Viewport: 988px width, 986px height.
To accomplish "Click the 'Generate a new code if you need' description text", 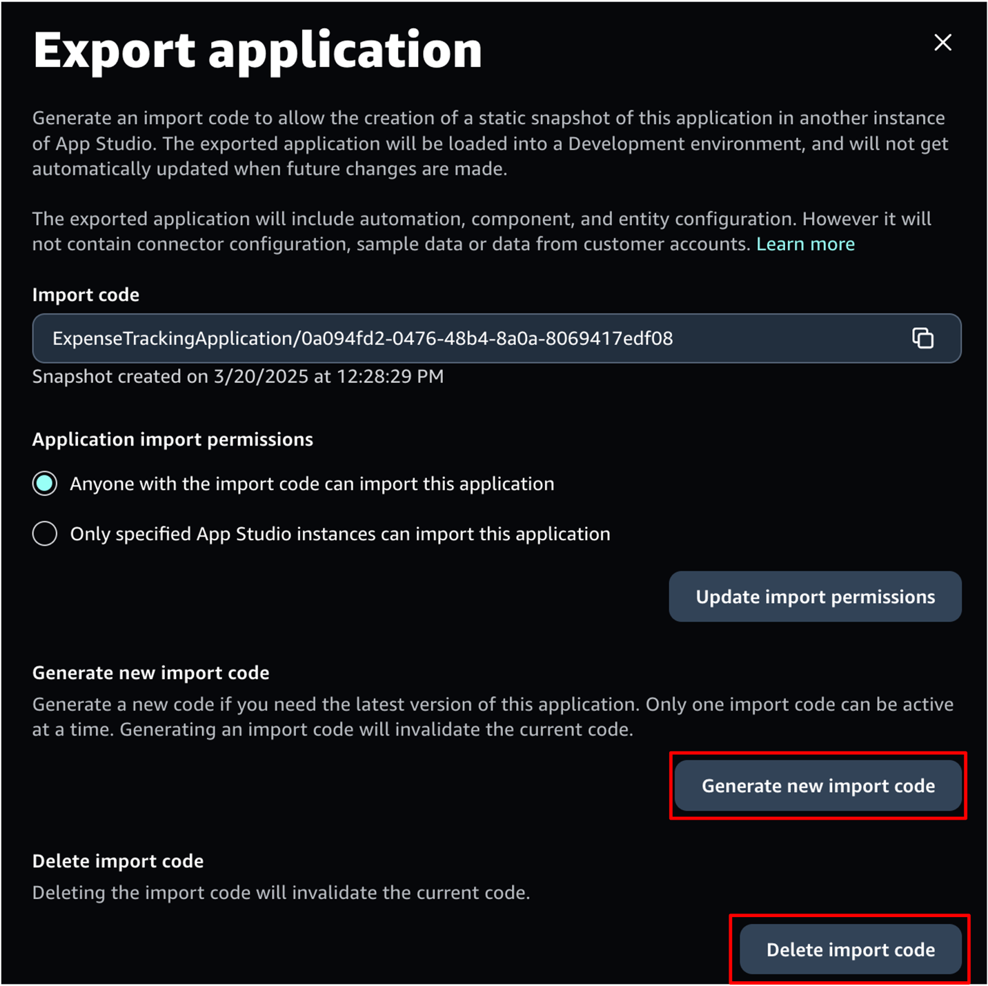I will (x=493, y=717).
